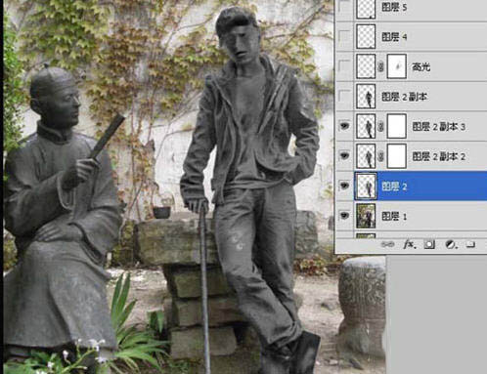Click the new group folder icon

[x=470, y=244]
